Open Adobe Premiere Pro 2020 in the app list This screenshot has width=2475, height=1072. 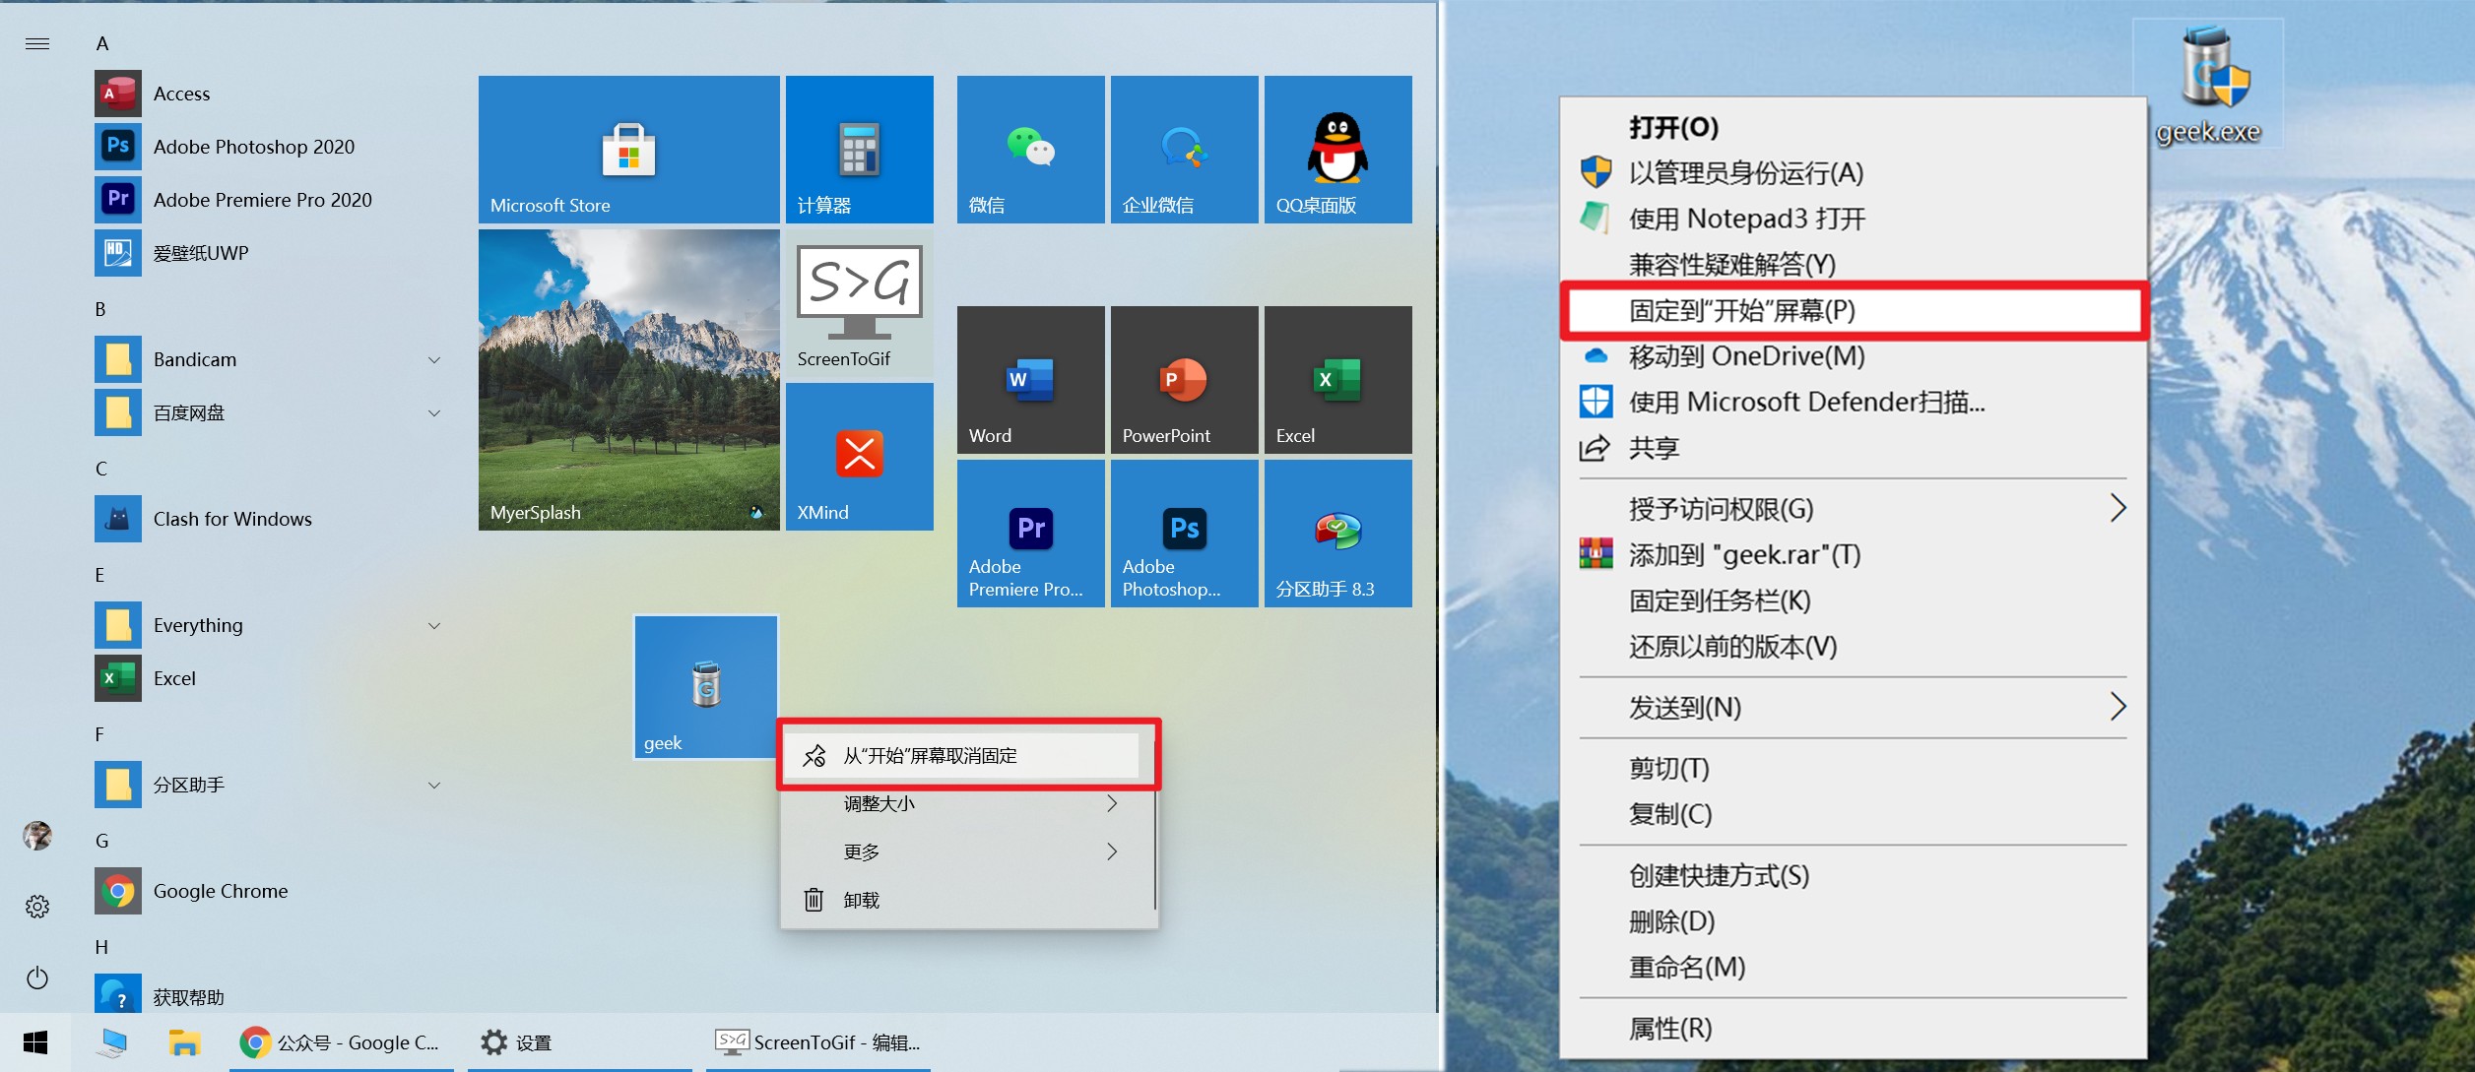[271, 200]
